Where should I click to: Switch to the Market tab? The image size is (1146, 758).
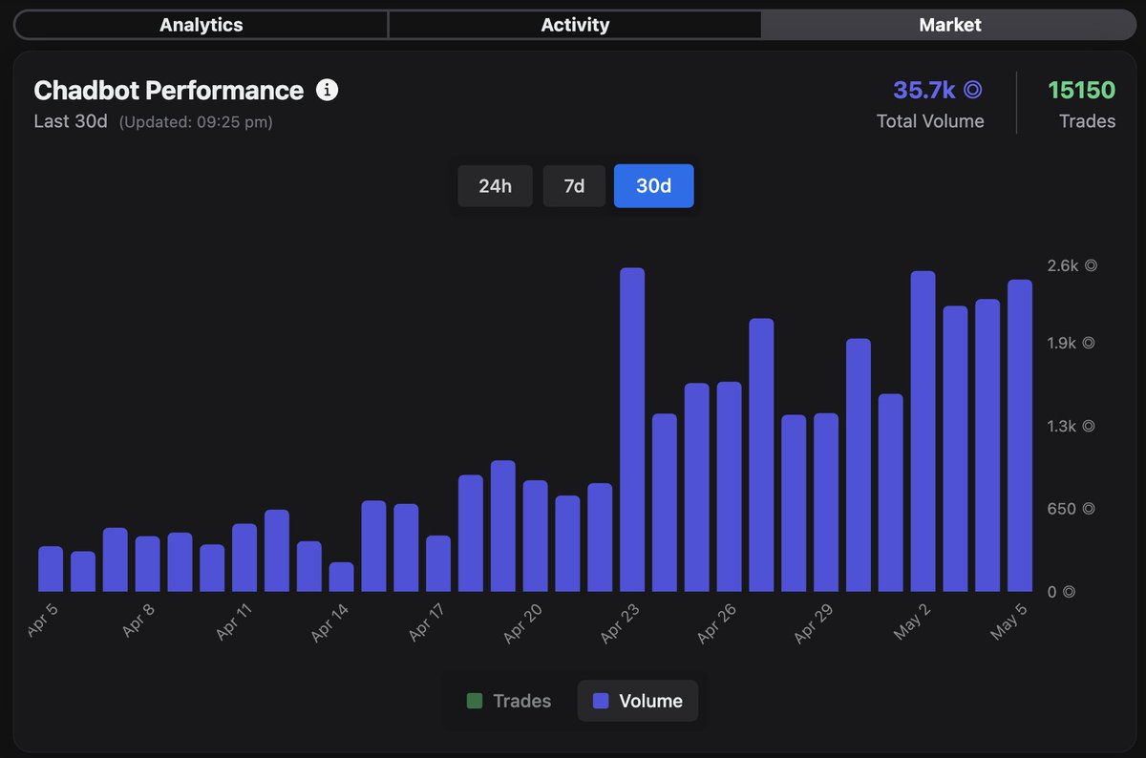(x=949, y=25)
